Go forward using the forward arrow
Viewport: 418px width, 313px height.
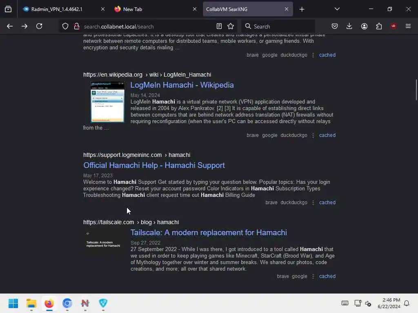coord(24,26)
